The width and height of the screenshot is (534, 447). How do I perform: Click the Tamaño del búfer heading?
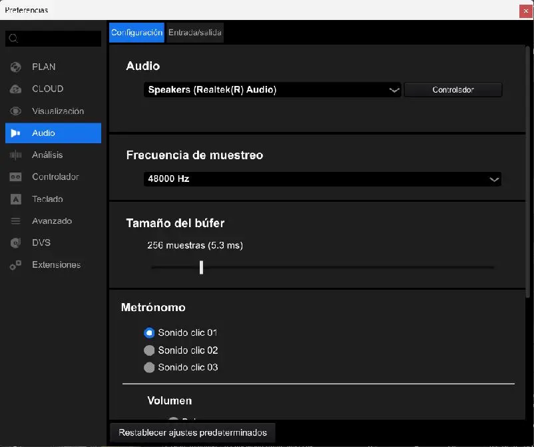pos(175,223)
